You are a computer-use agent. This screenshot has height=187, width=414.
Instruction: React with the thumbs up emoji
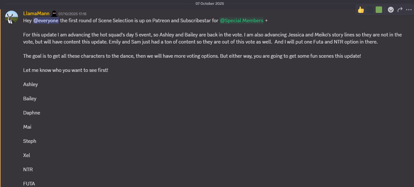(361, 10)
